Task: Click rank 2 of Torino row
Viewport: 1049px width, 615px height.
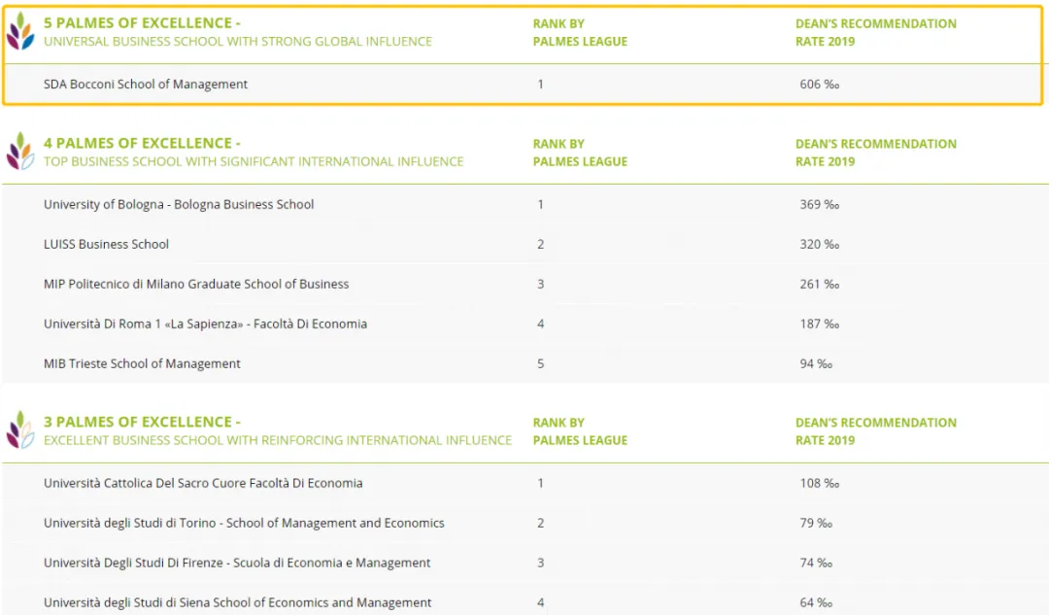Action: tap(541, 523)
